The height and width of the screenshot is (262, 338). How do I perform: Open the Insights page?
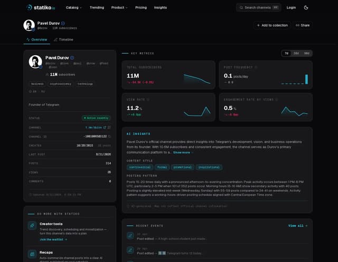[161, 7]
